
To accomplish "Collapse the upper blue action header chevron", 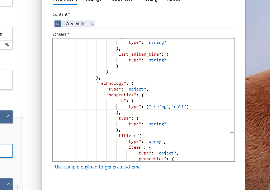I will 9,116.
